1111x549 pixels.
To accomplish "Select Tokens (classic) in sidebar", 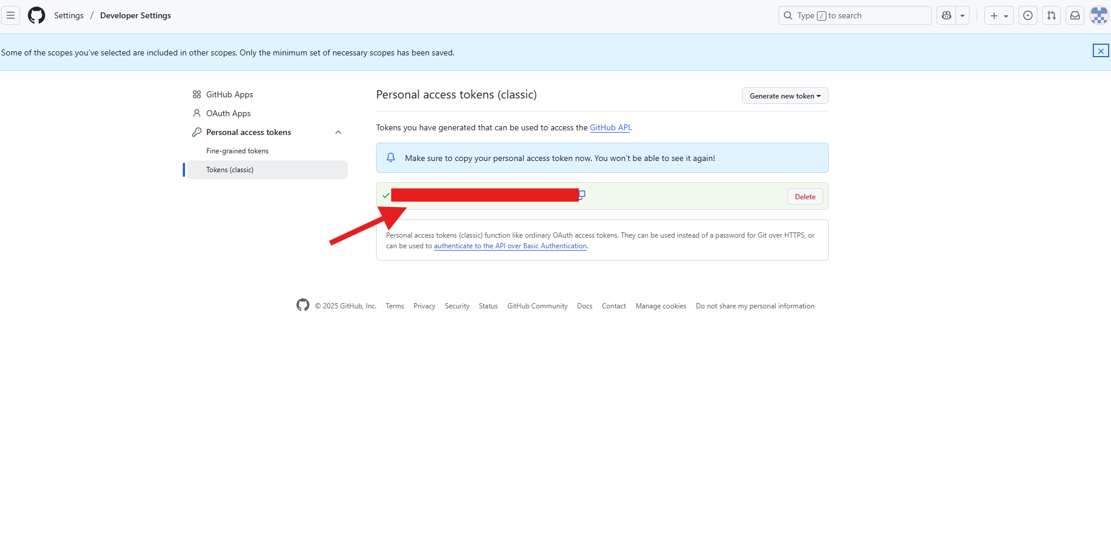I will pos(230,170).
